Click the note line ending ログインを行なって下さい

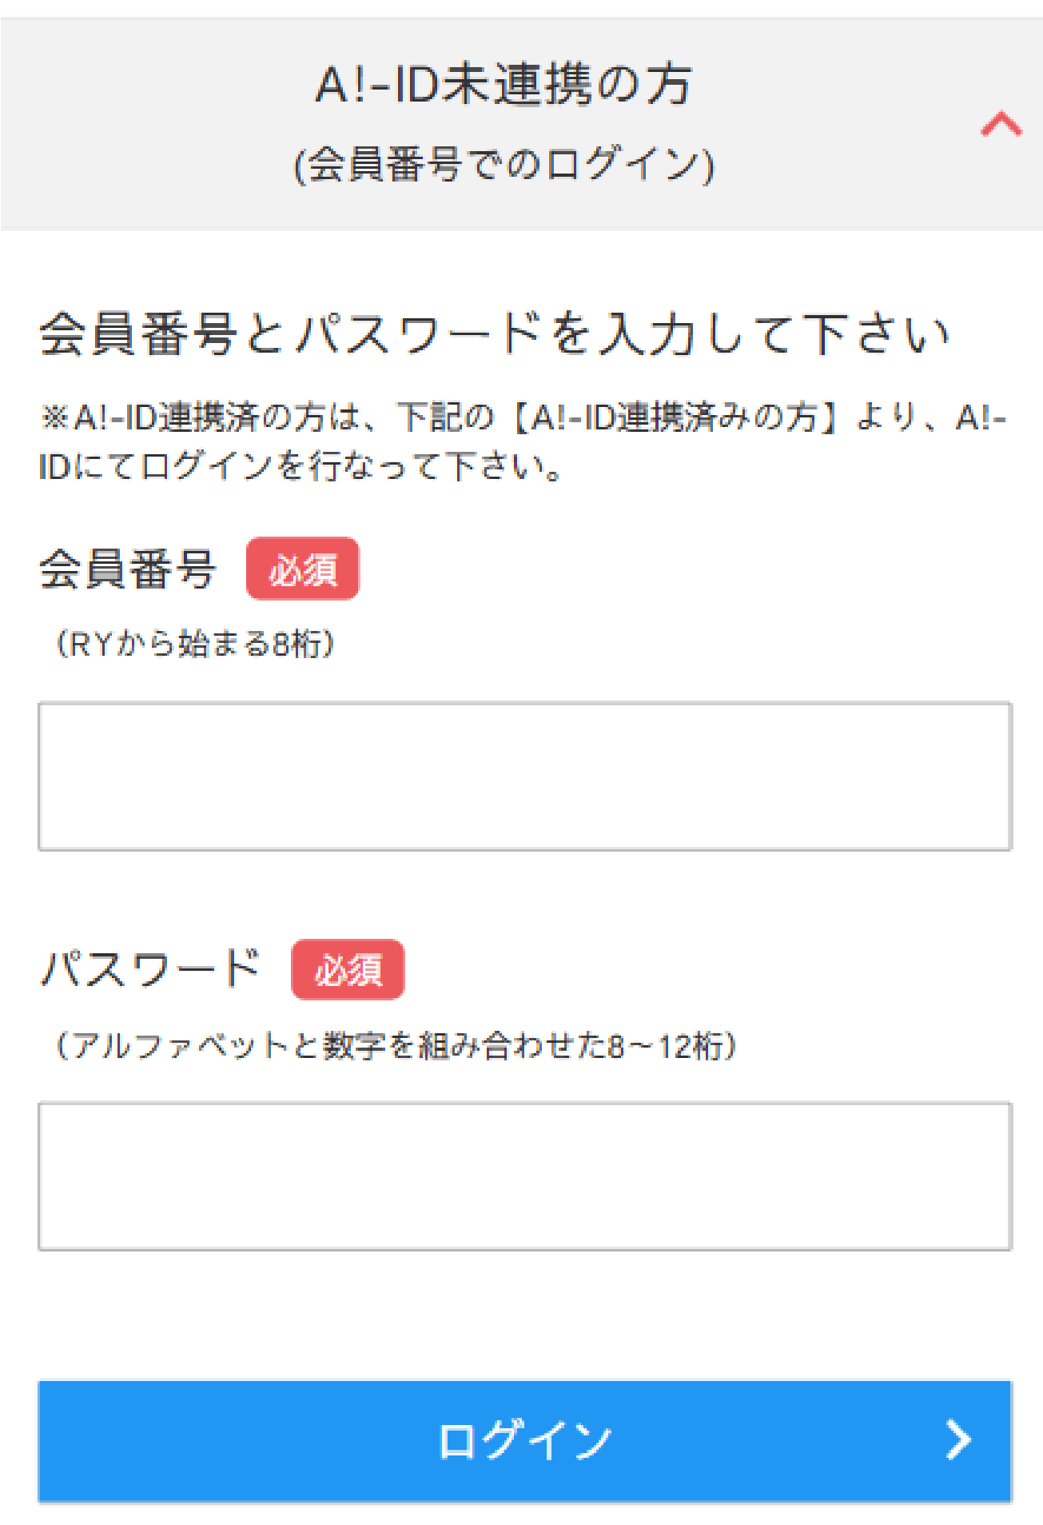[301, 467]
